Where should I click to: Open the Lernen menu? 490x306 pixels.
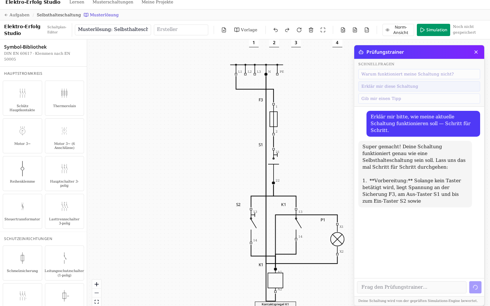click(x=77, y=2)
